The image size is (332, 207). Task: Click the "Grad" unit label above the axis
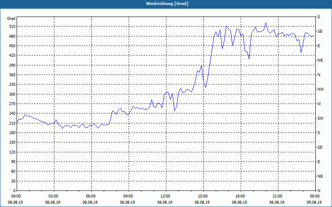(x=11, y=19)
